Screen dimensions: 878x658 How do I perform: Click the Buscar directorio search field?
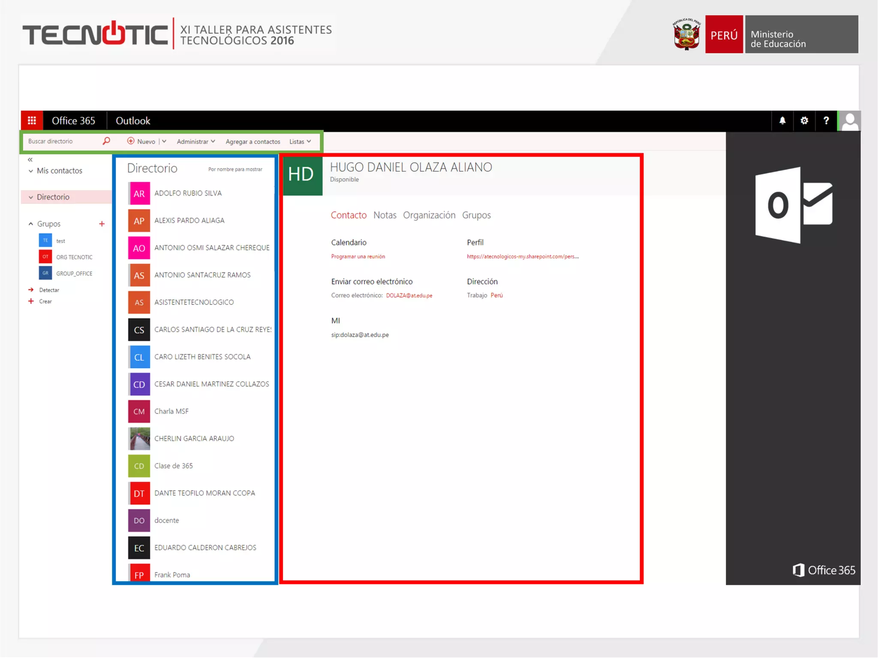(x=60, y=141)
